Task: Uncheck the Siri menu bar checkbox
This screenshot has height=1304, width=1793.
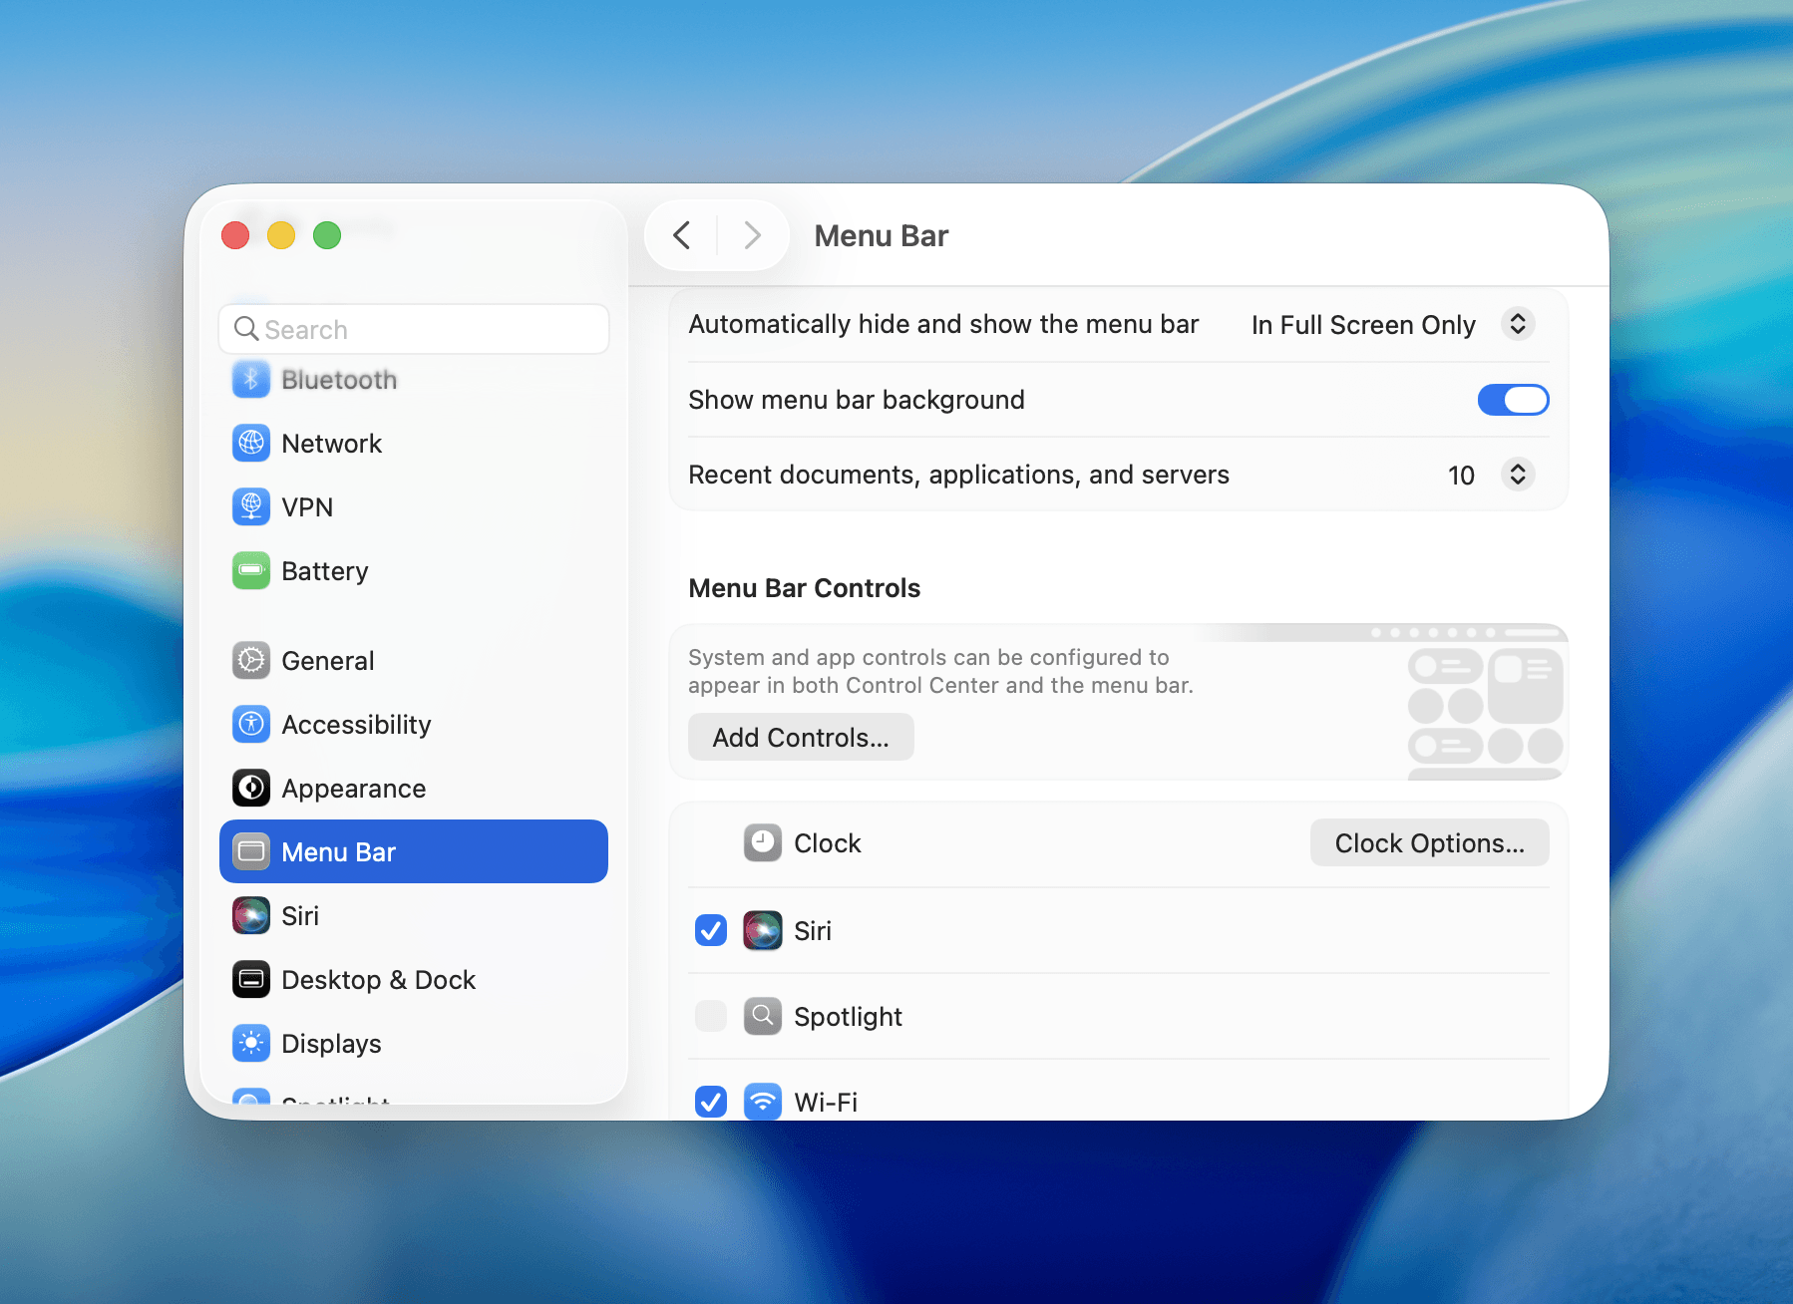Action: click(711, 931)
